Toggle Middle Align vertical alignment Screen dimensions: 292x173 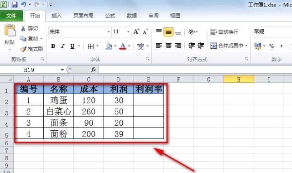pos(168,32)
